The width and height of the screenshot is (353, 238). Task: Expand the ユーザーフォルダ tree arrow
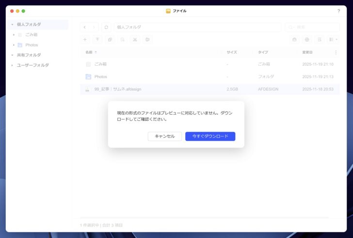pyautogui.click(x=13, y=65)
